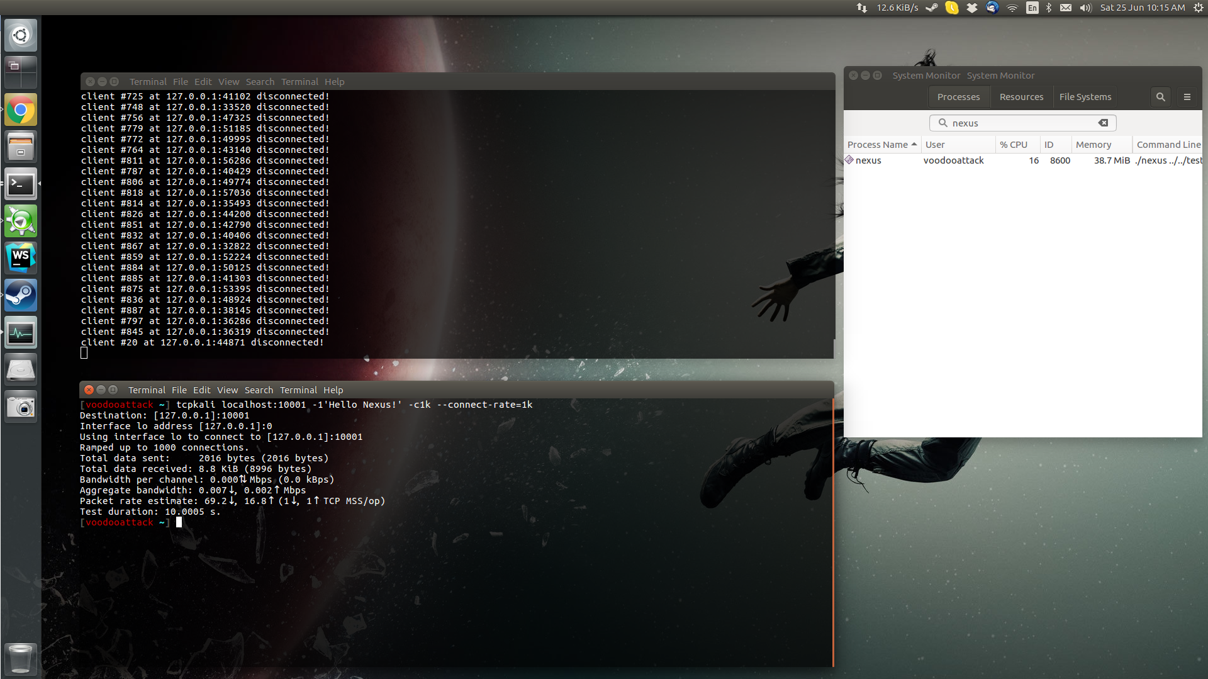Open the Screenshot camera app in launcher
The height and width of the screenshot is (679, 1208).
21,407
